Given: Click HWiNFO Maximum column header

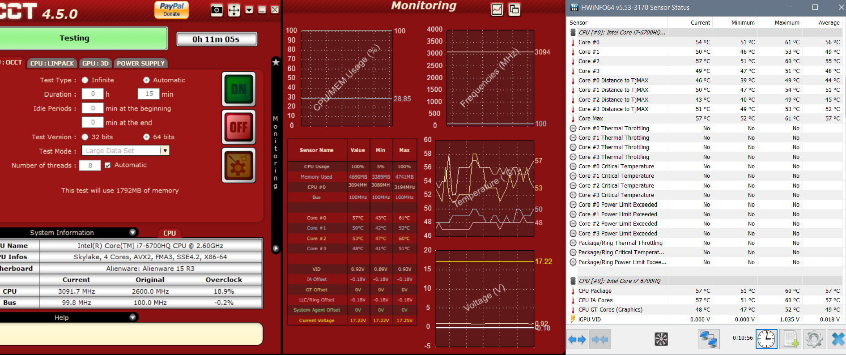Looking at the screenshot, I should point(780,22).
